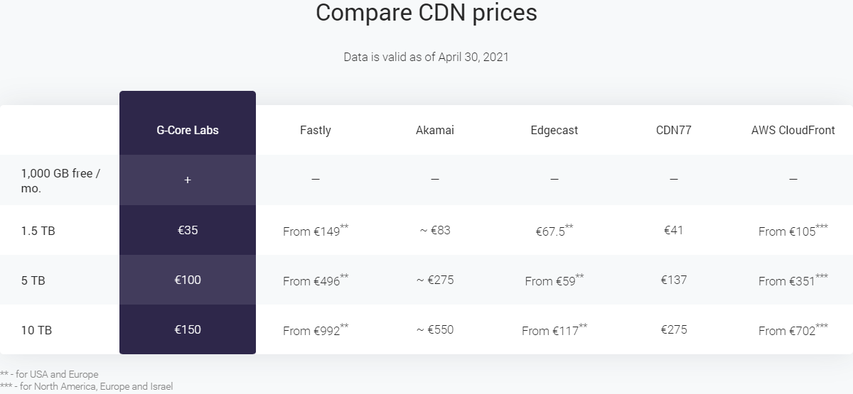Click the dash in the Fastly free-tier cell
853x394 pixels.
(x=316, y=180)
